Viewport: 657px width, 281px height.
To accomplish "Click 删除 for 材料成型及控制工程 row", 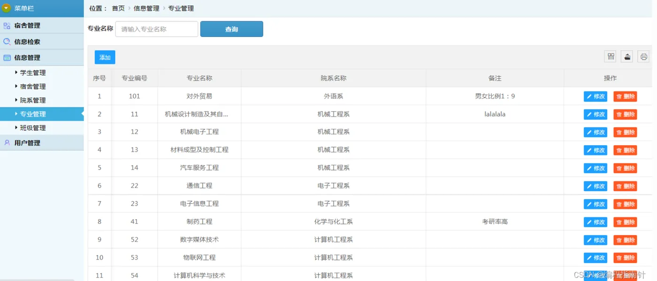I will [x=625, y=150].
